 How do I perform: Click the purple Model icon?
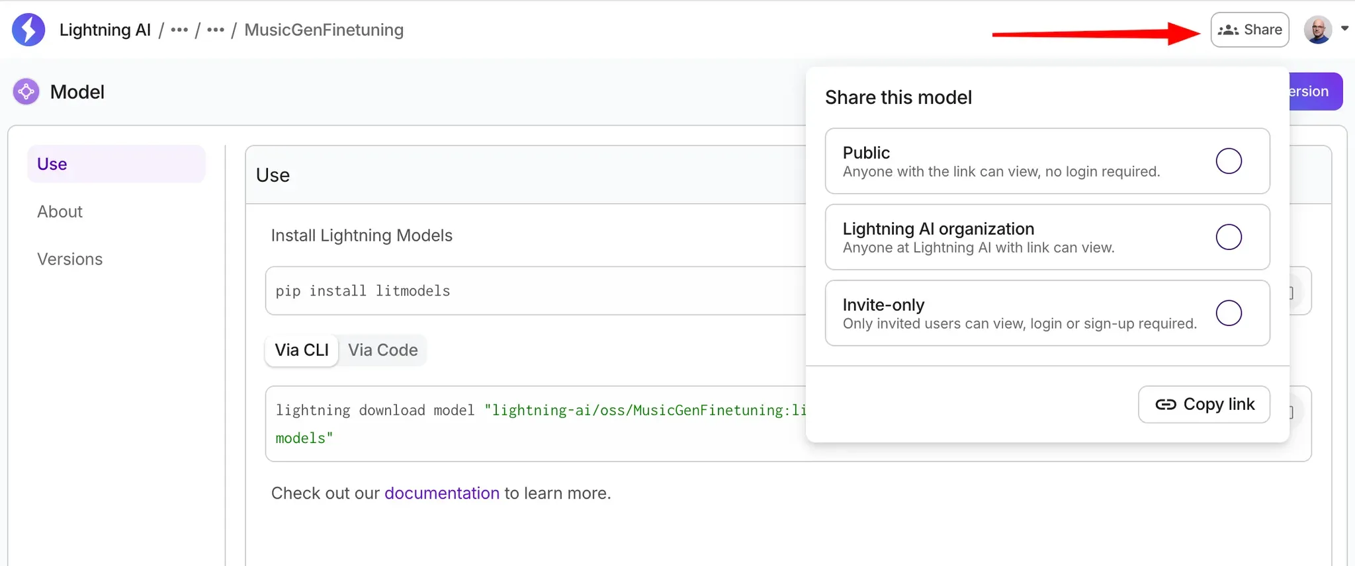coord(26,92)
